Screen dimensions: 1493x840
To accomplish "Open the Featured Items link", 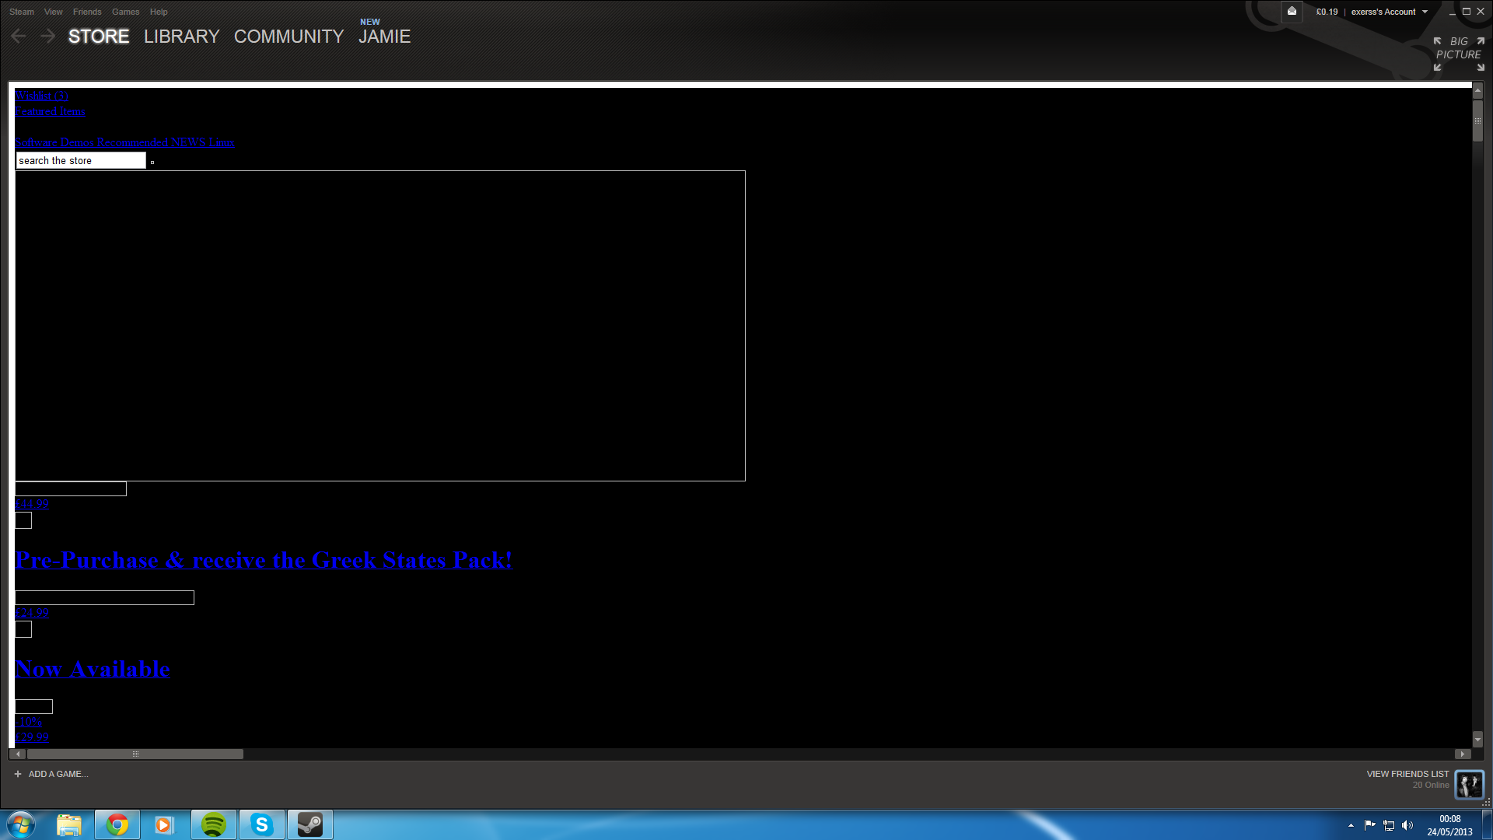I will 51,111.
